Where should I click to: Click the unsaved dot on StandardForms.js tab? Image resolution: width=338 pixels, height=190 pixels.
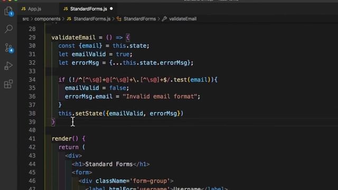pos(111,8)
